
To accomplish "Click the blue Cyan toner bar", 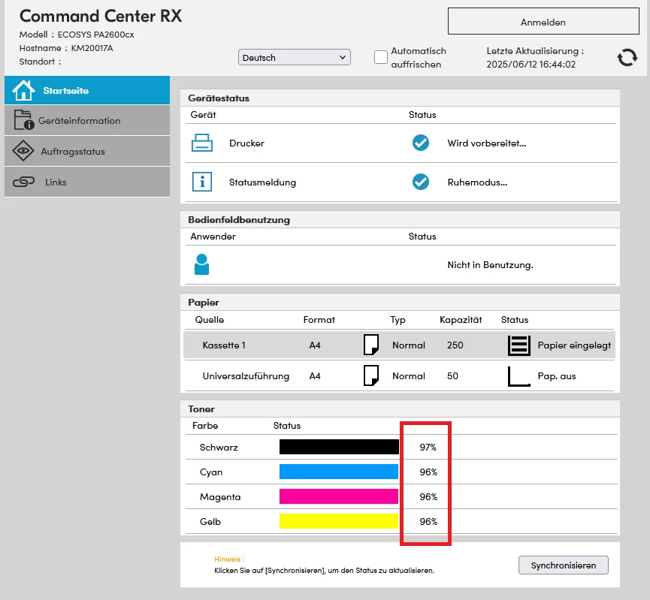I will (339, 472).
